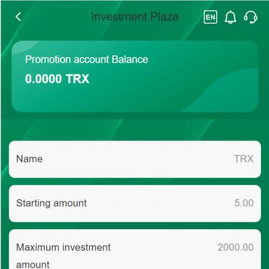Switch language via EN icon
This screenshot has height=269, width=269.
point(210,17)
